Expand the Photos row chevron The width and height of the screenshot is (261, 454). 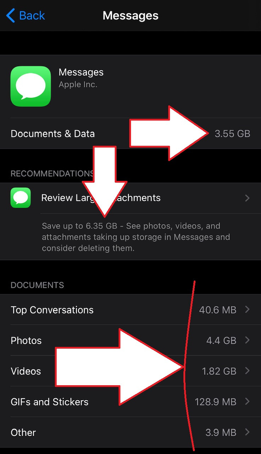[248, 340]
